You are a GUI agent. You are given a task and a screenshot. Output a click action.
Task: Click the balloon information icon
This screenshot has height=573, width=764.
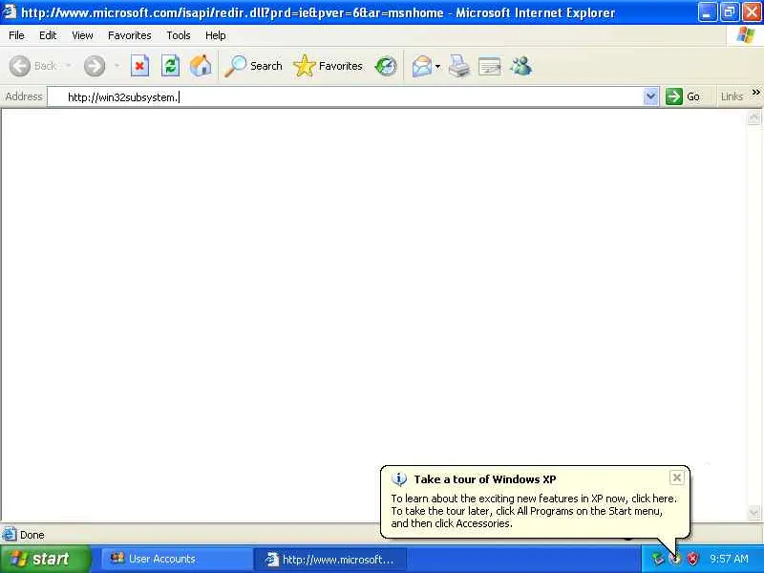point(399,479)
